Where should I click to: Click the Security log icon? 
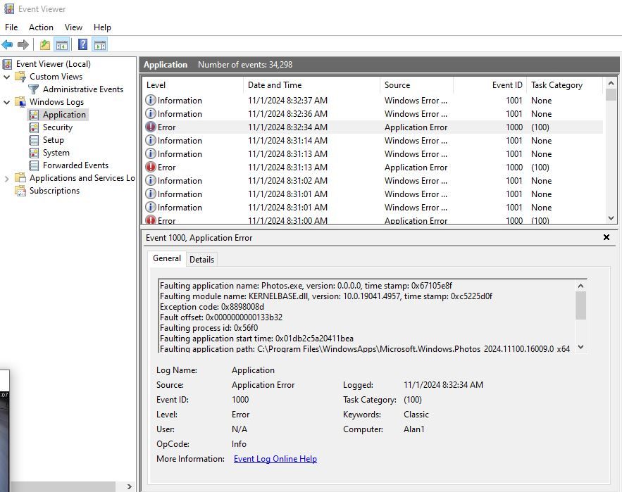(34, 127)
